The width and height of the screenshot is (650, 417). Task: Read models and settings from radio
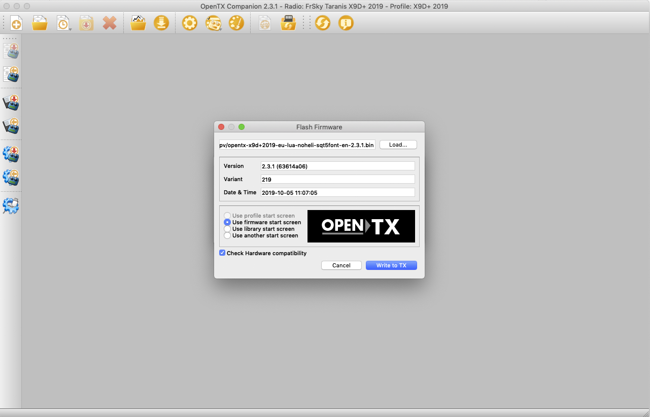pos(11,75)
